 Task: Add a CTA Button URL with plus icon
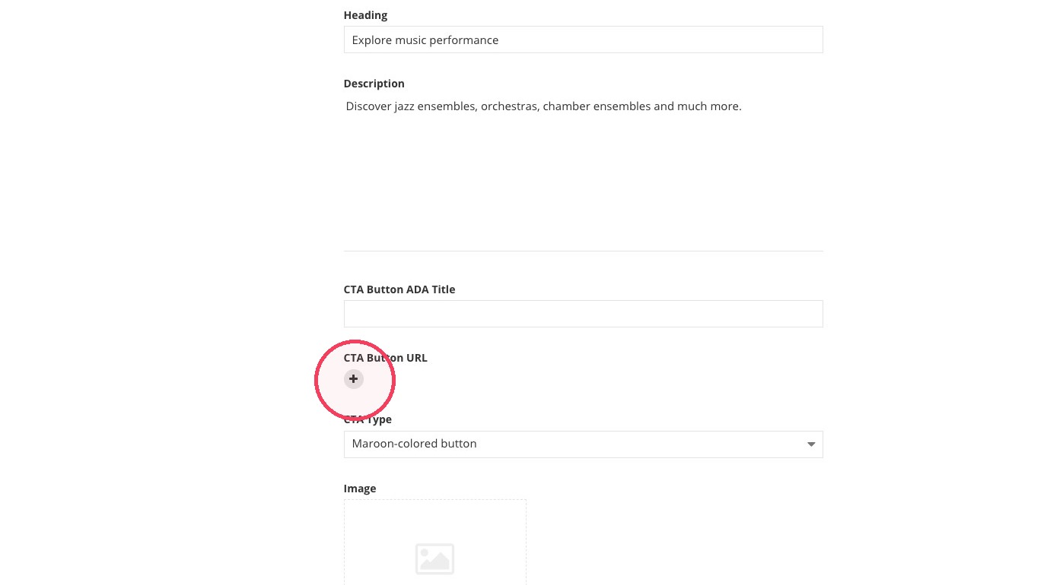353,378
